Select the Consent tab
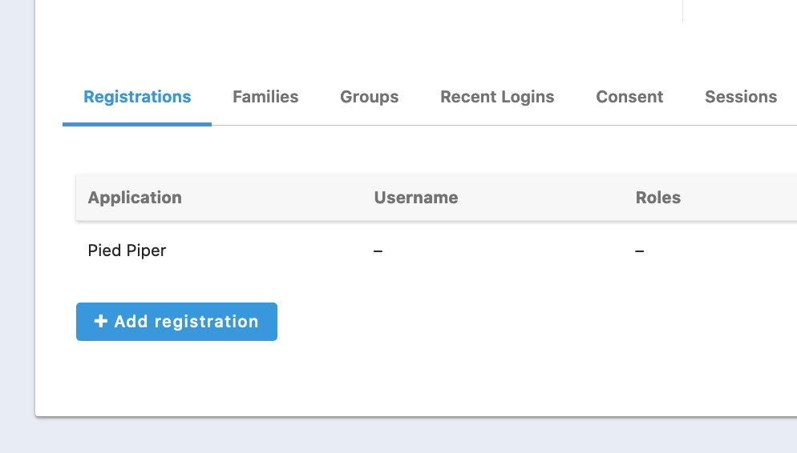This screenshot has width=797, height=453. pyautogui.click(x=629, y=97)
